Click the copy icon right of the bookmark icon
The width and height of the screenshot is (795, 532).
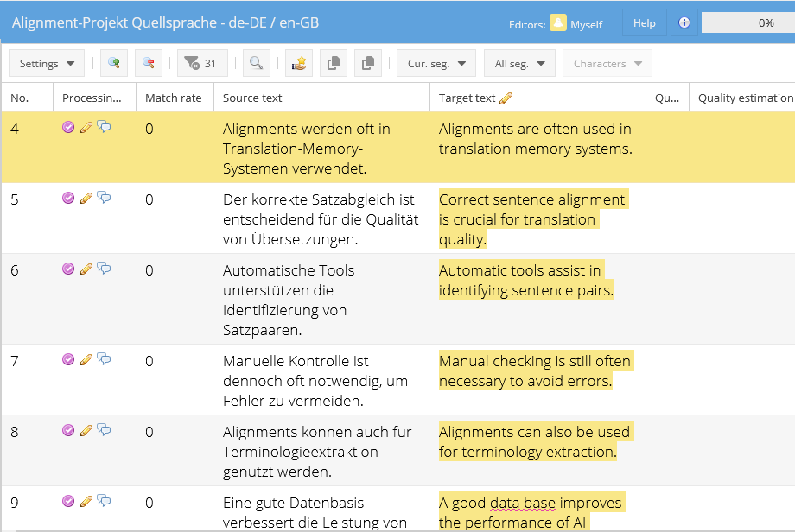334,64
